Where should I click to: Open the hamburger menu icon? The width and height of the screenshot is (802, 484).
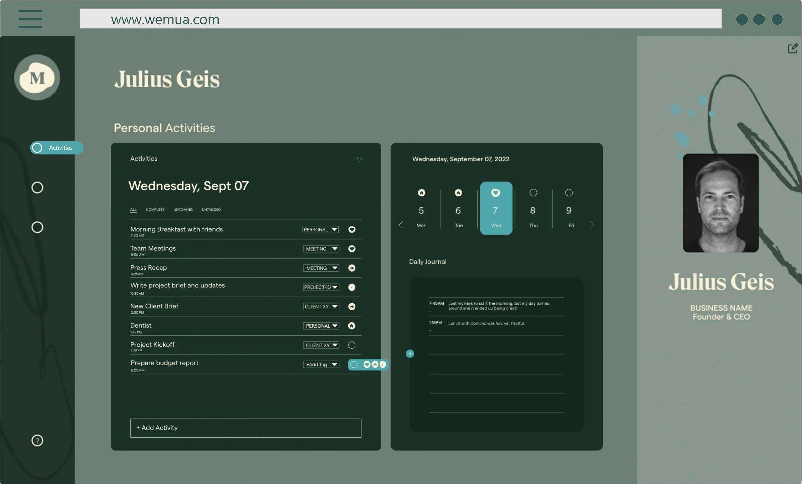coord(30,19)
